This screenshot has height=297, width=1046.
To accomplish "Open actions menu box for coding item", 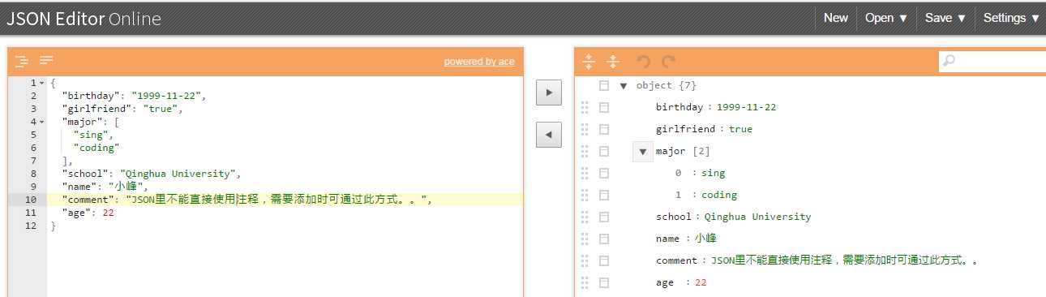I will [x=603, y=195].
